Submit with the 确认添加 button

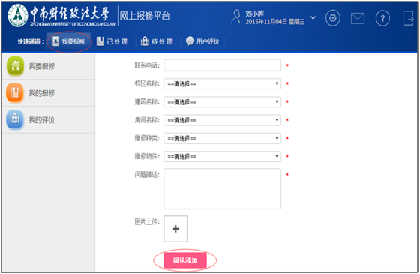pos(185,260)
